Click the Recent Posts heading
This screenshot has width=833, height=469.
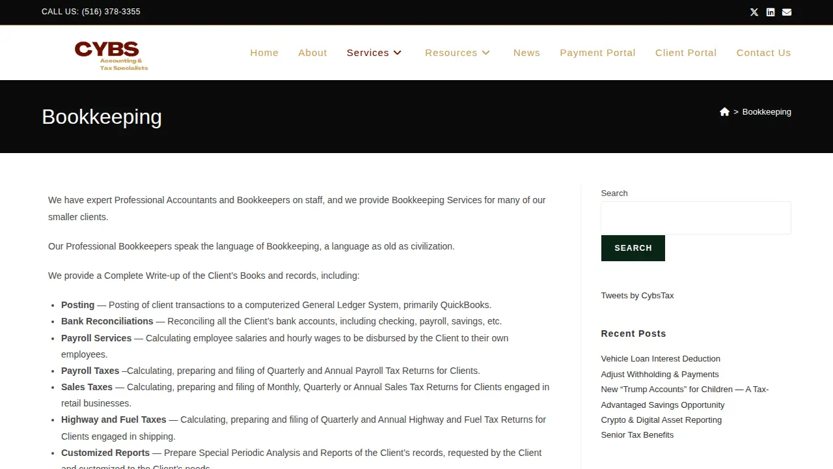tap(633, 334)
